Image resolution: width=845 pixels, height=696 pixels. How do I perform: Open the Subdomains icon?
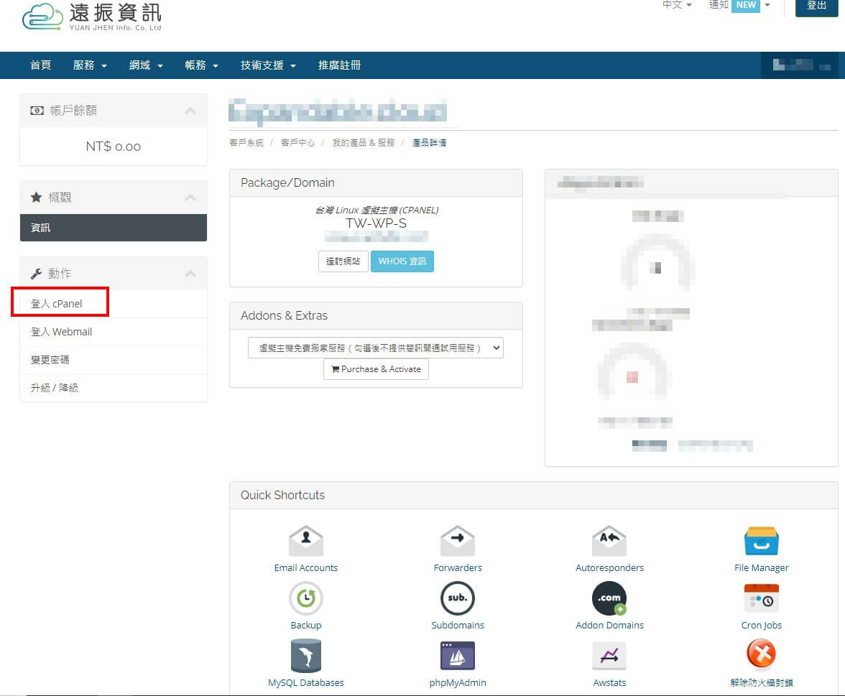[x=458, y=598]
